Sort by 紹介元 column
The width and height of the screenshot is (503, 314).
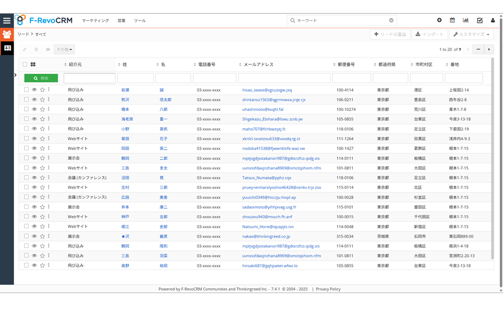pyautogui.click(x=73, y=64)
